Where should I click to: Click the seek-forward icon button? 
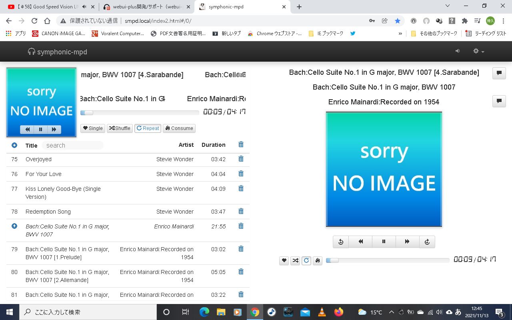click(x=427, y=242)
